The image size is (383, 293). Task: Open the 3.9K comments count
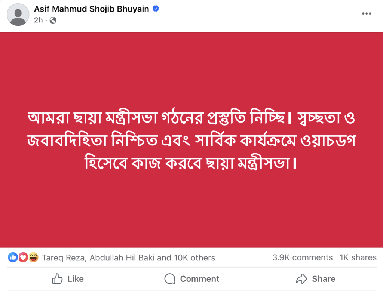[x=302, y=257]
